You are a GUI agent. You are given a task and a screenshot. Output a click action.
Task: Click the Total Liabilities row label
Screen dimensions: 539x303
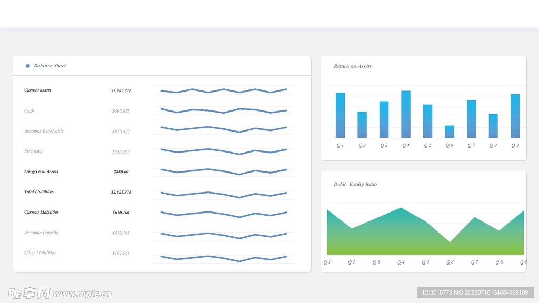point(39,192)
